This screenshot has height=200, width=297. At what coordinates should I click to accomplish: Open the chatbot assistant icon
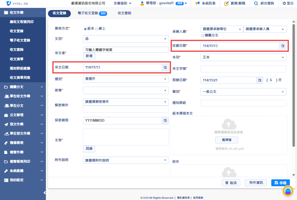(x=288, y=191)
